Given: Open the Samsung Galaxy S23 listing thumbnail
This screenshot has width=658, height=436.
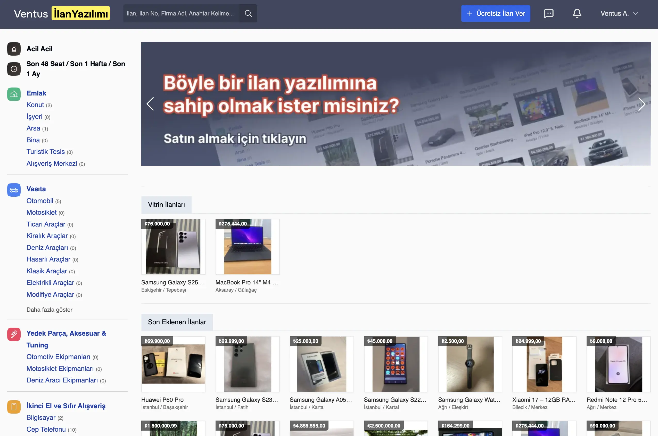Looking at the screenshot, I should click(x=247, y=364).
